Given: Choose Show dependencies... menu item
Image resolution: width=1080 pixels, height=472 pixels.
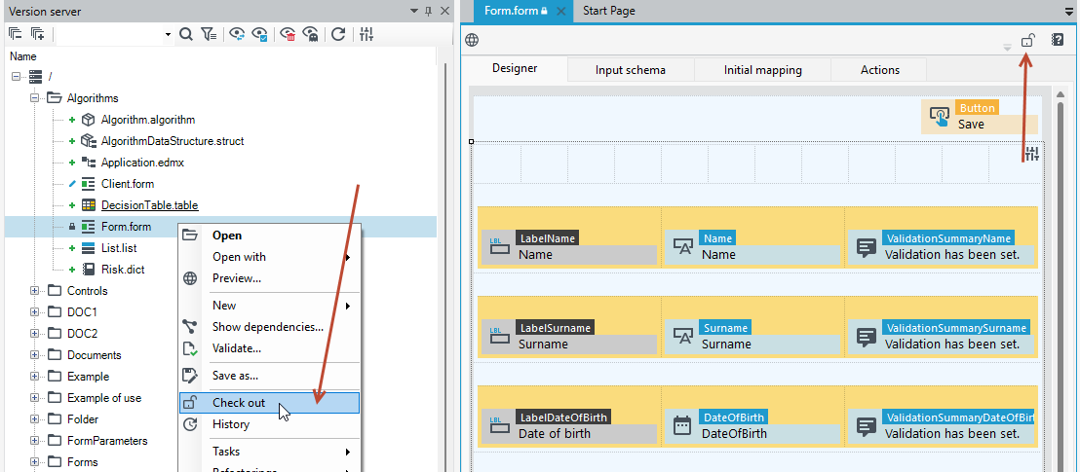Looking at the screenshot, I should [269, 326].
